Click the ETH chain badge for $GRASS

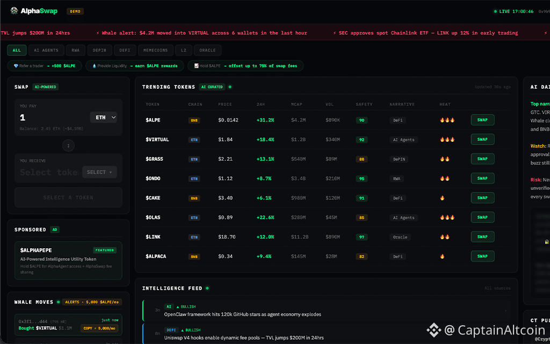coord(194,159)
